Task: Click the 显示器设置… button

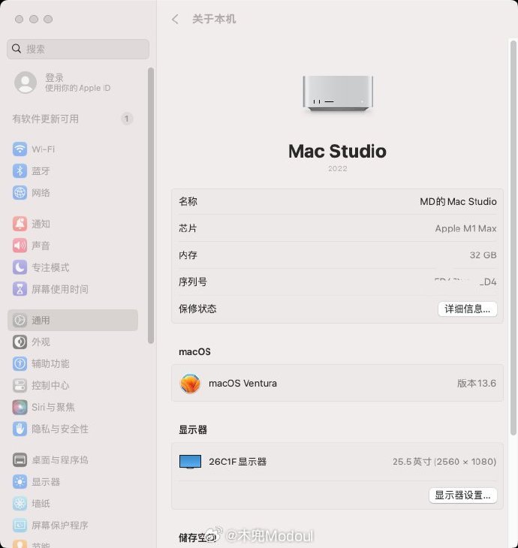Action: pos(462,495)
